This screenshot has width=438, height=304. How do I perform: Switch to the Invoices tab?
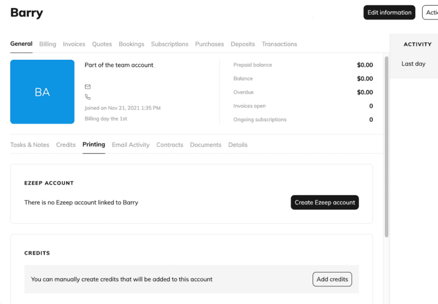pyautogui.click(x=74, y=44)
